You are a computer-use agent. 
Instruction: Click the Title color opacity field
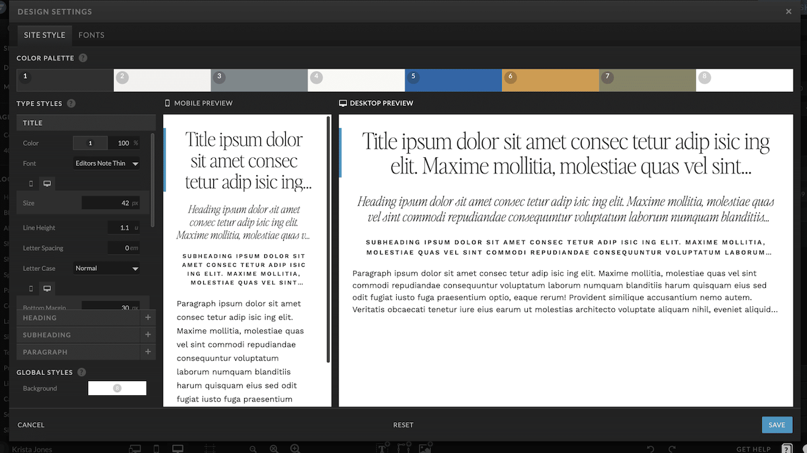coord(124,143)
